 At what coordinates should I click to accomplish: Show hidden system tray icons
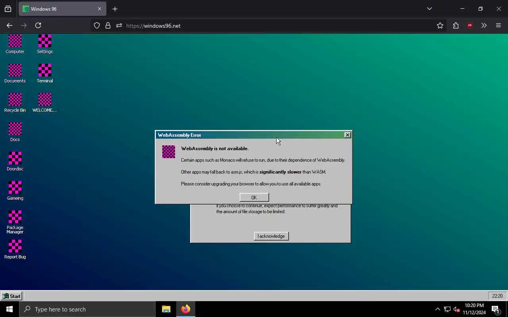click(x=437, y=309)
